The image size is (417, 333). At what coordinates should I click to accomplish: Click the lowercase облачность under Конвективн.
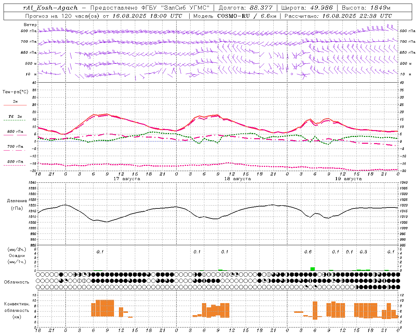pos(17,311)
